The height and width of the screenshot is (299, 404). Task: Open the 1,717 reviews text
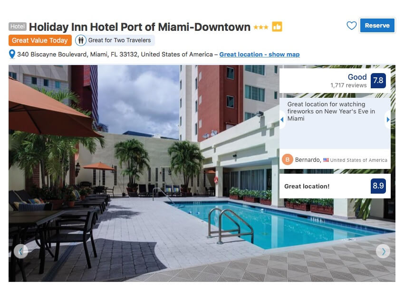coord(348,85)
